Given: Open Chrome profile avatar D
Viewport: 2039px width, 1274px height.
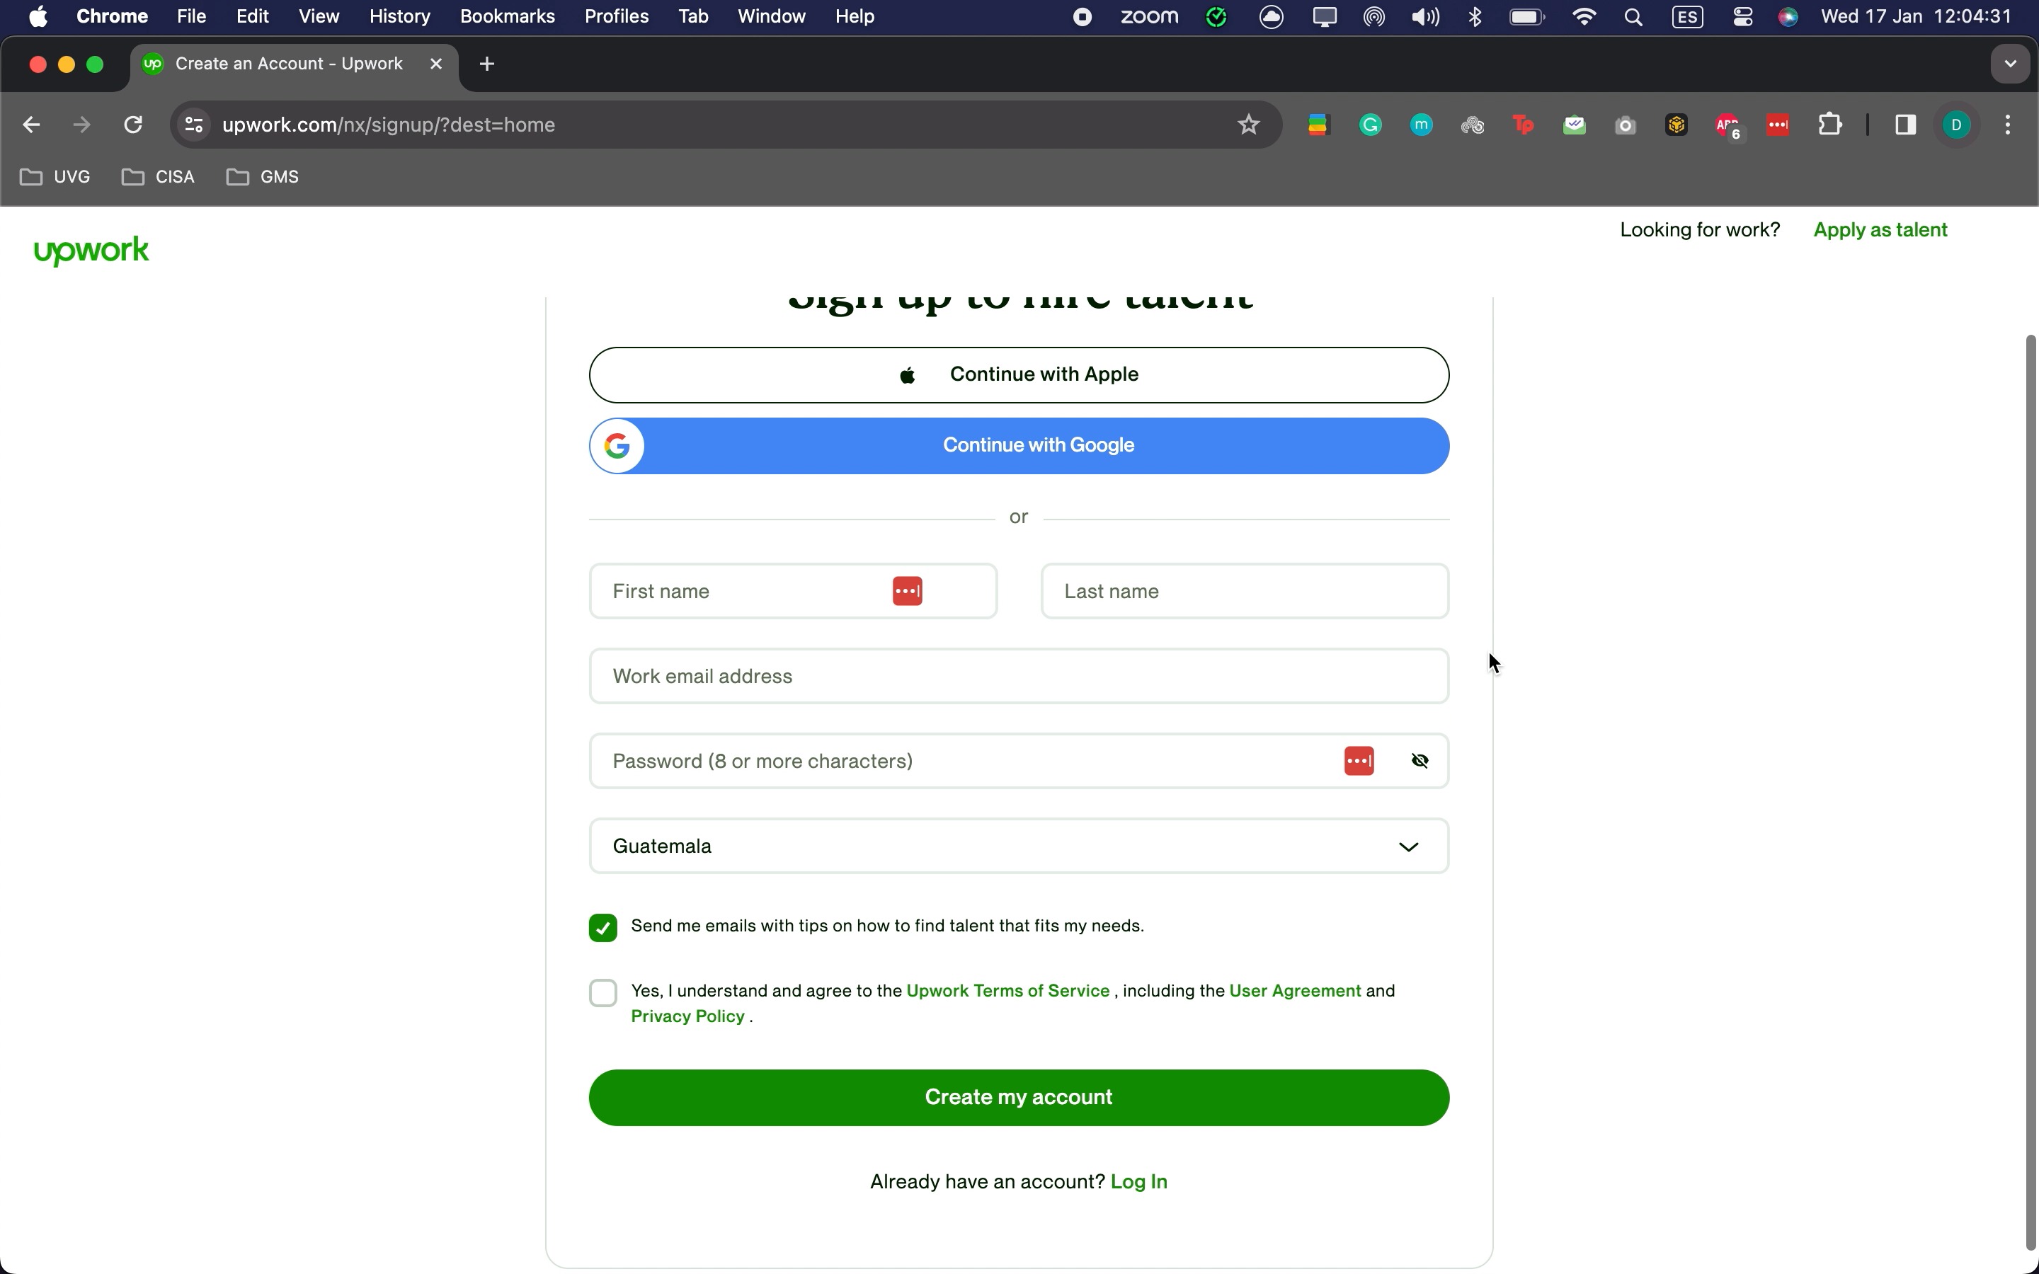Looking at the screenshot, I should pyautogui.click(x=1956, y=125).
